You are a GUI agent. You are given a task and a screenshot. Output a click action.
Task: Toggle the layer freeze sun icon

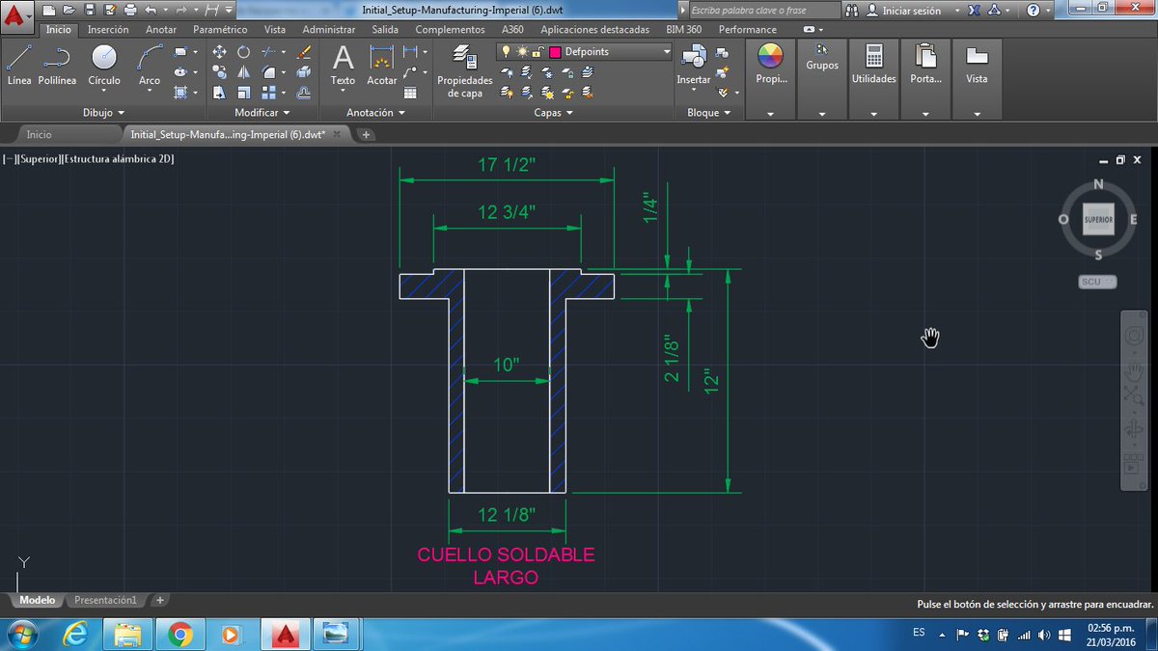pos(522,51)
